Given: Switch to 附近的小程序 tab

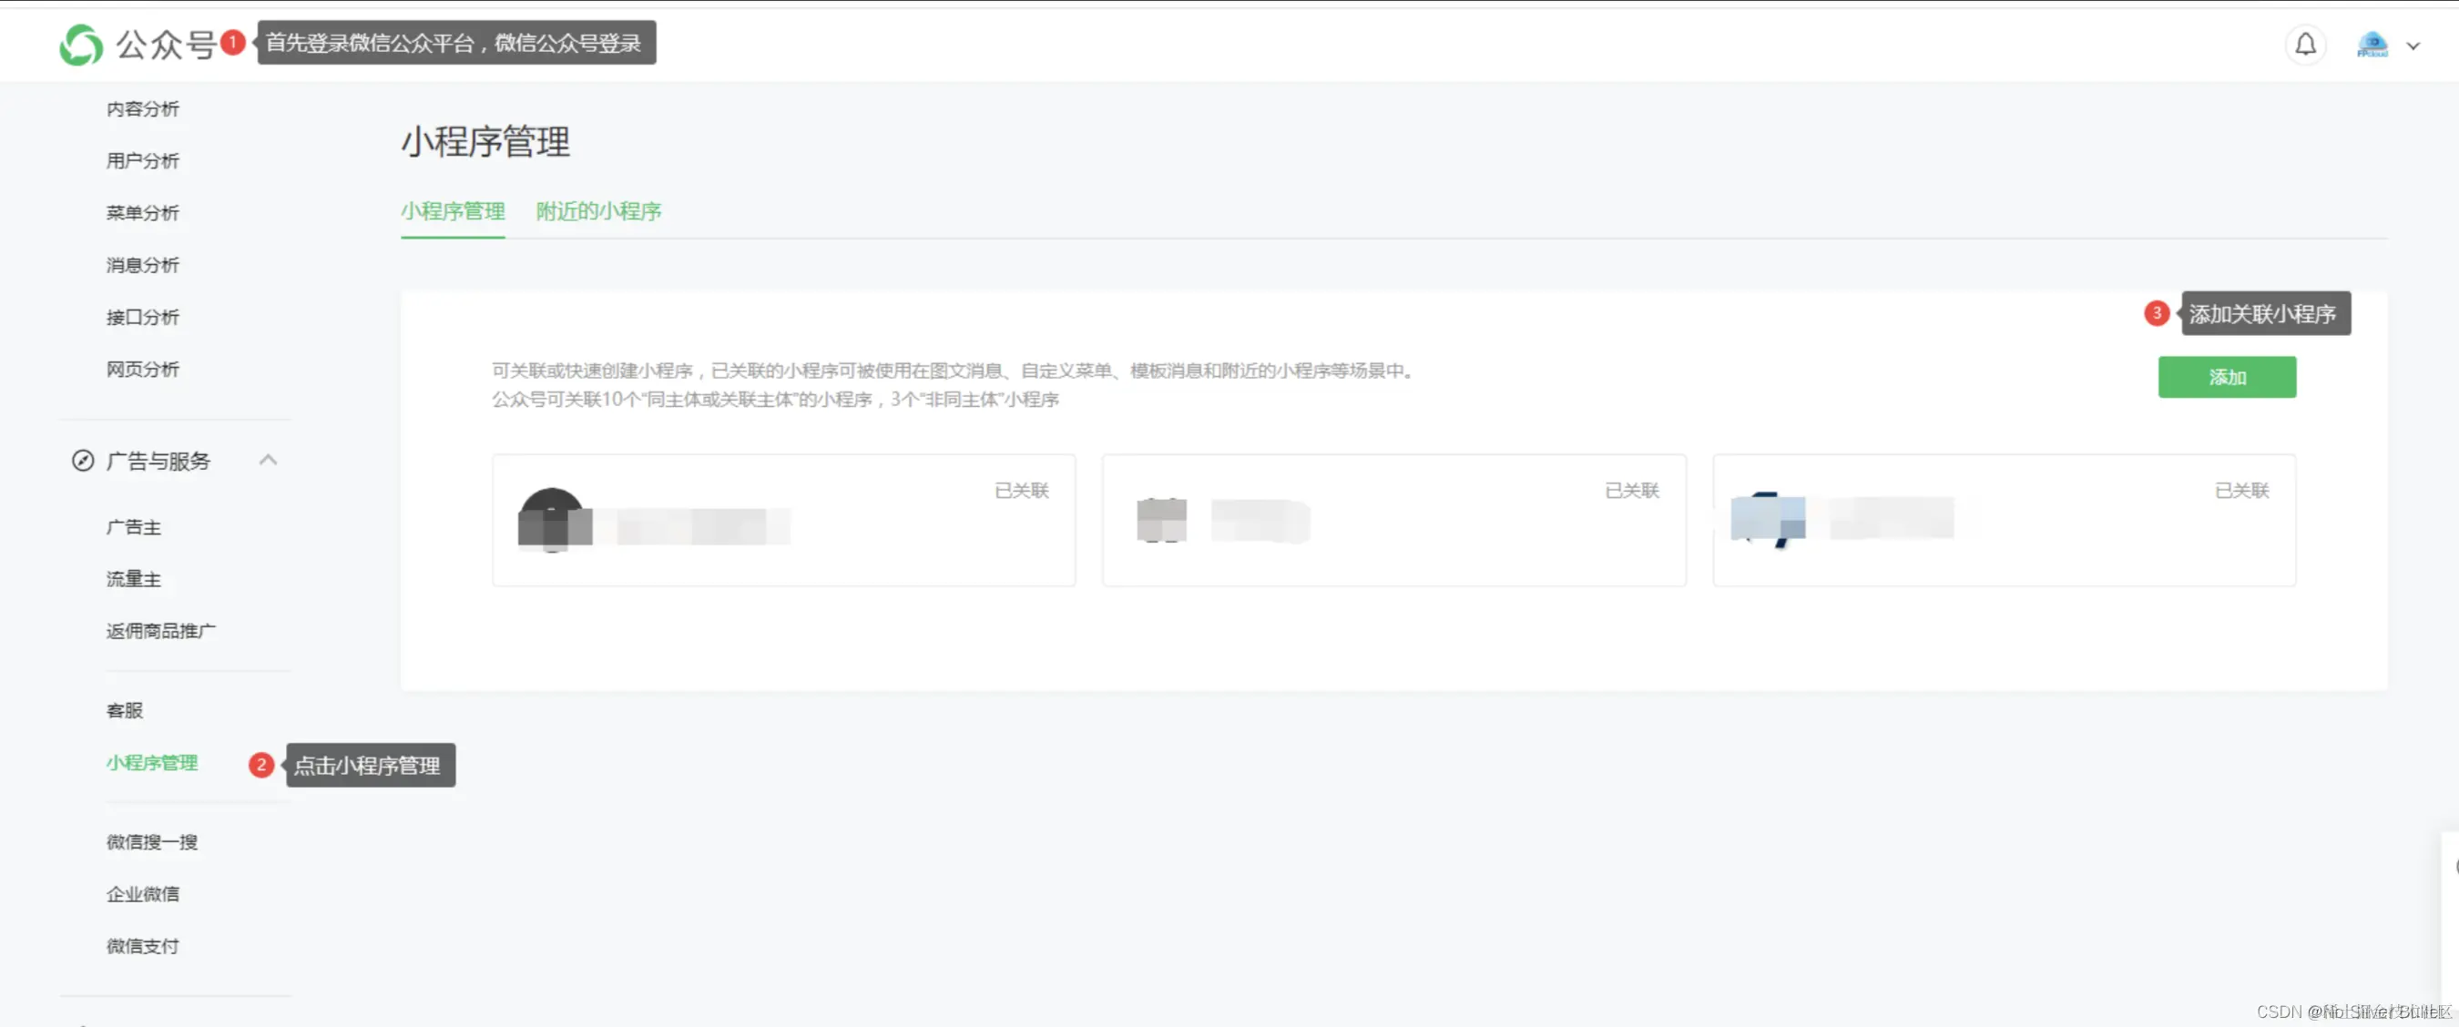Looking at the screenshot, I should click(x=598, y=211).
